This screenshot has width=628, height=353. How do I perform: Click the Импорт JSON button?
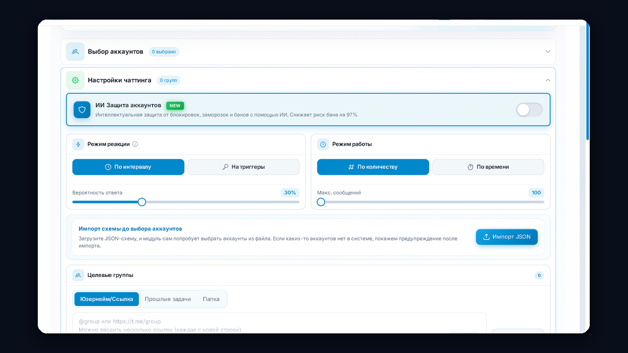tap(507, 237)
